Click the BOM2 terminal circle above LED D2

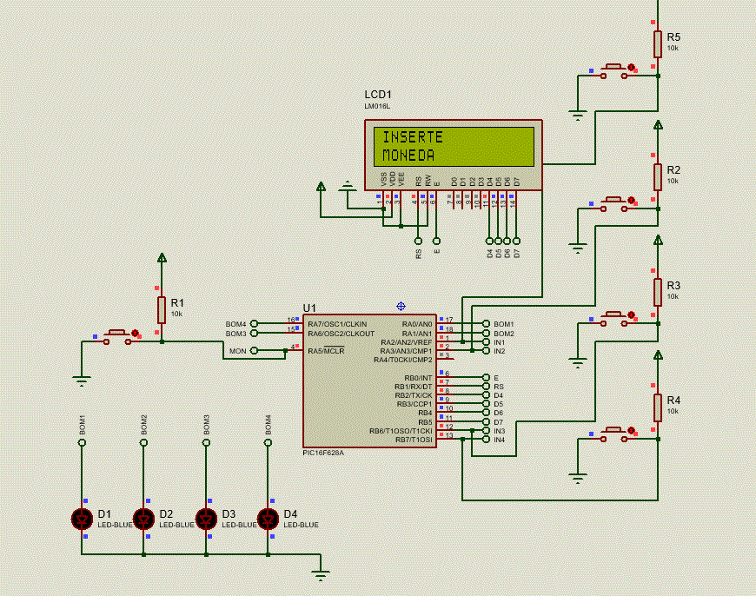point(143,443)
